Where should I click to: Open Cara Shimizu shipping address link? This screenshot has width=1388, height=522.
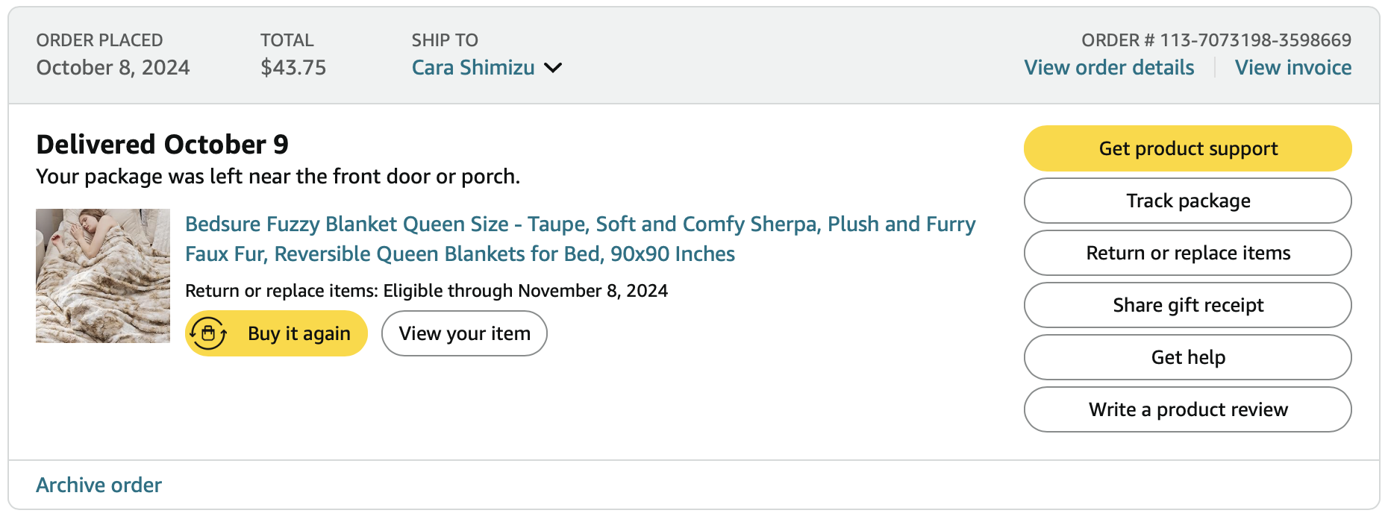point(473,68)
